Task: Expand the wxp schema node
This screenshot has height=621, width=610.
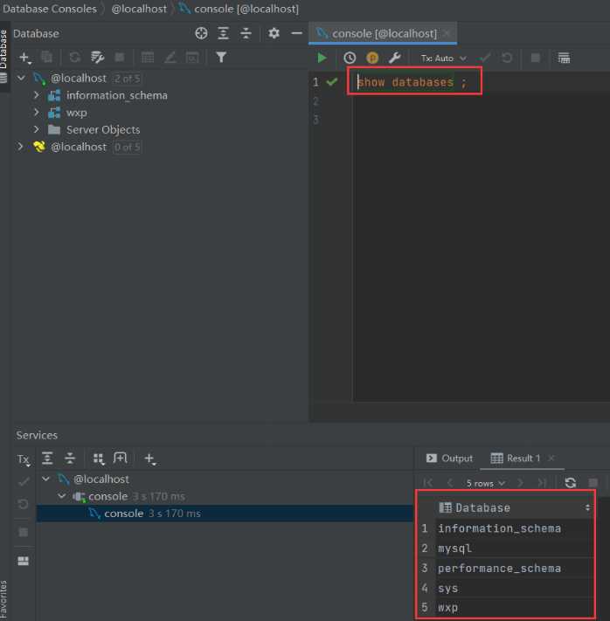Action: click(37, 112)
